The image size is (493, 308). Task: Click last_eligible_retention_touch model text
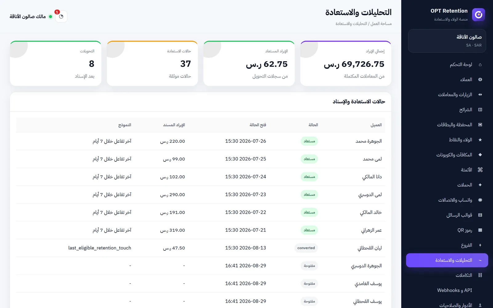tap(100, 248)
